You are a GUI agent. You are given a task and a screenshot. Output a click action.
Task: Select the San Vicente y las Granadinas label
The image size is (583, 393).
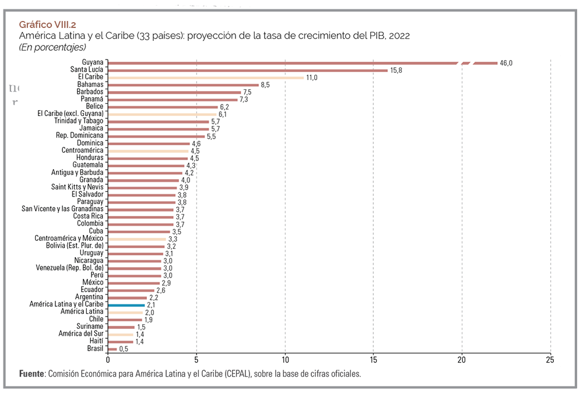pos(62,209)
